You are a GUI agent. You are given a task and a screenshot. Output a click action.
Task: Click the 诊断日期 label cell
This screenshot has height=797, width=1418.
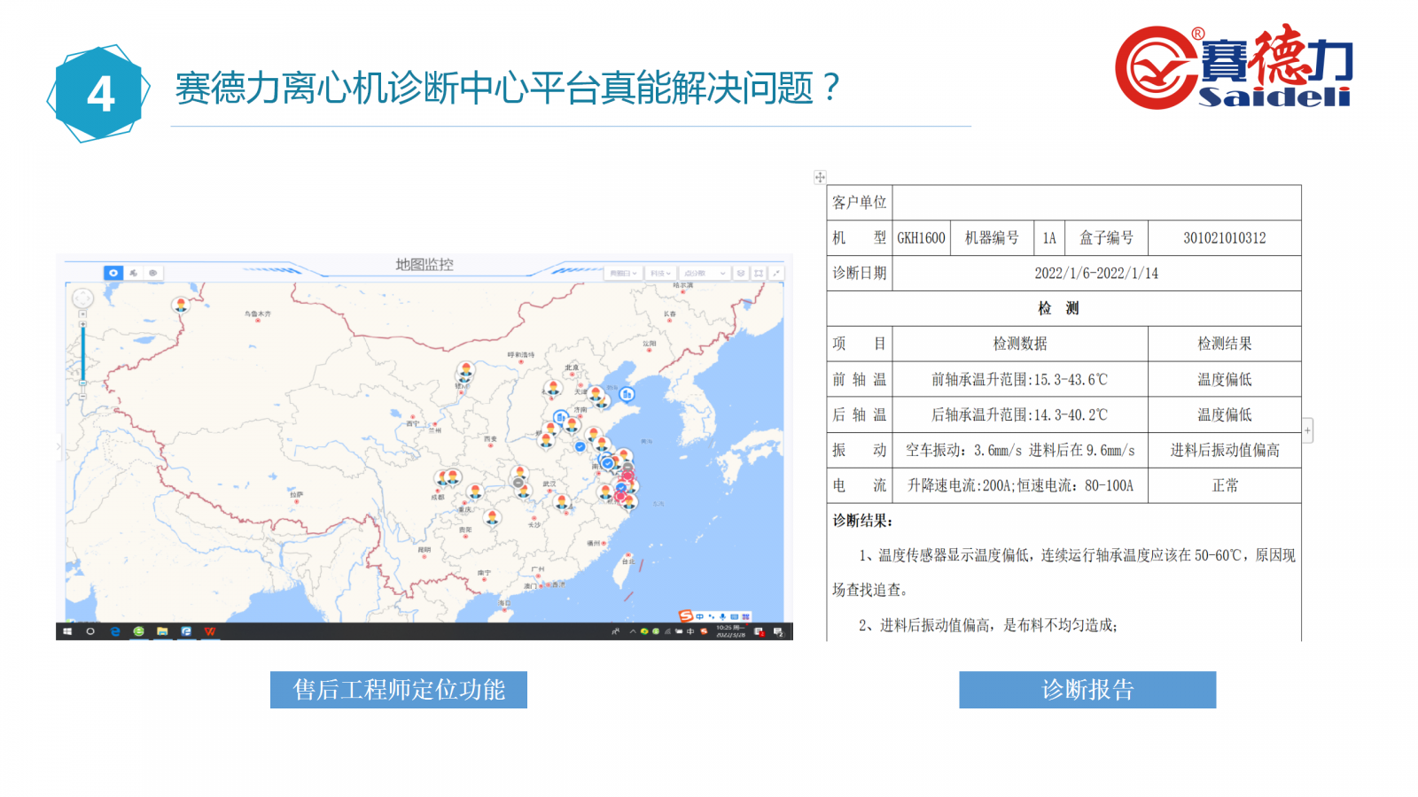point(859,273)
